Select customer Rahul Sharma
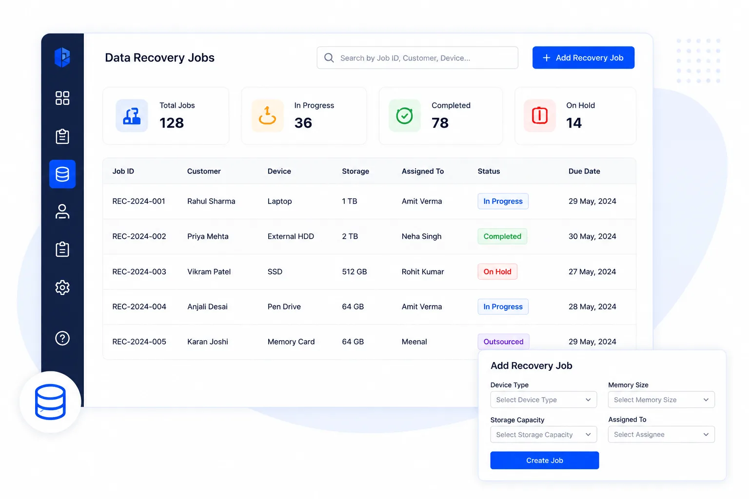This screenshot has height=499, width=749. click(211, 201)
